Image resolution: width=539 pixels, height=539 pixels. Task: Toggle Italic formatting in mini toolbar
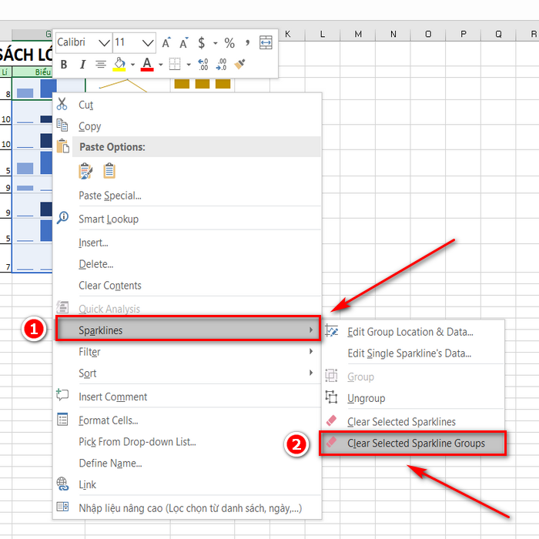coord(82,64)
